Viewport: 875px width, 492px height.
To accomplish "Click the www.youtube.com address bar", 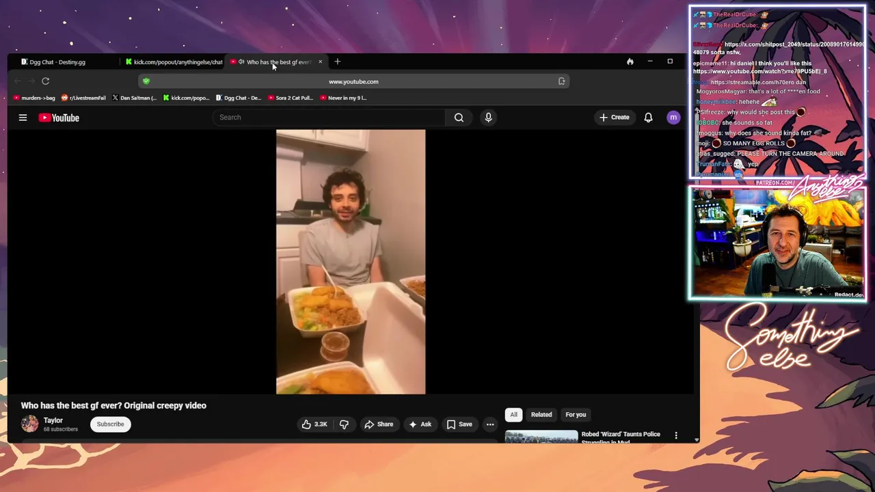I will pos(353,81).
